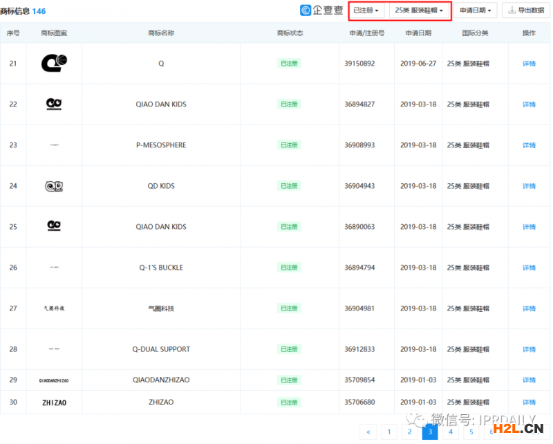Click the 企查查 logo icon
The width and height of the screenshot is (553, 444).
click(x=306, y=10)
